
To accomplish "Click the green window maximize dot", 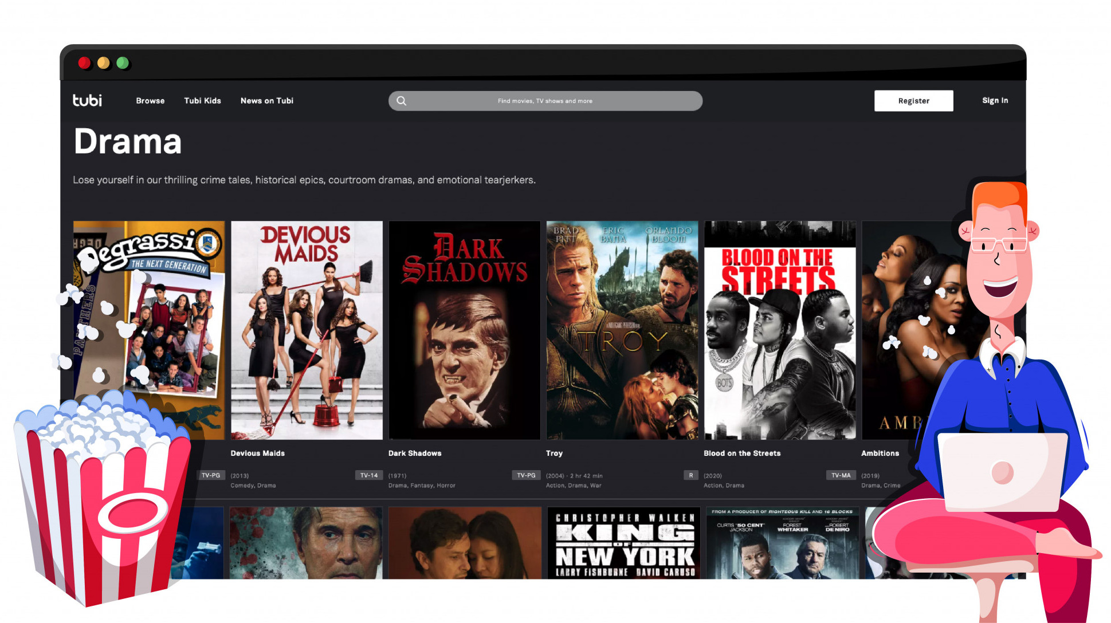I will [123, 63].
